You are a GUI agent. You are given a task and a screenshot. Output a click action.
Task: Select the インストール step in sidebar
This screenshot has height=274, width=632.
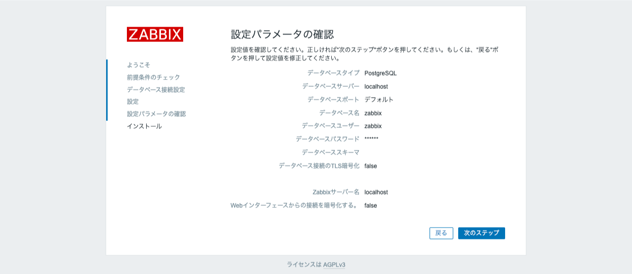coord(144,126)
